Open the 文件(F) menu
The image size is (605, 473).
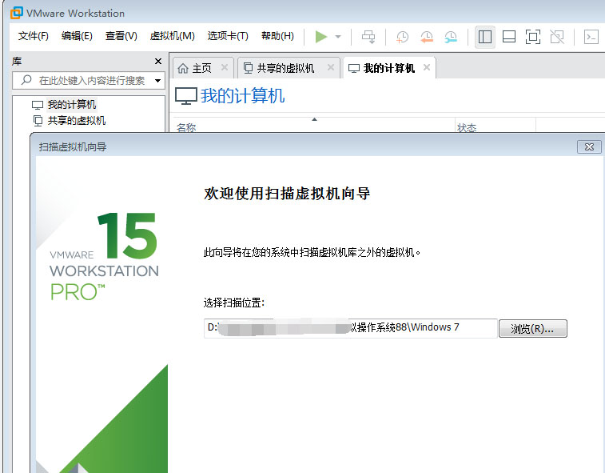pos(34,36)
